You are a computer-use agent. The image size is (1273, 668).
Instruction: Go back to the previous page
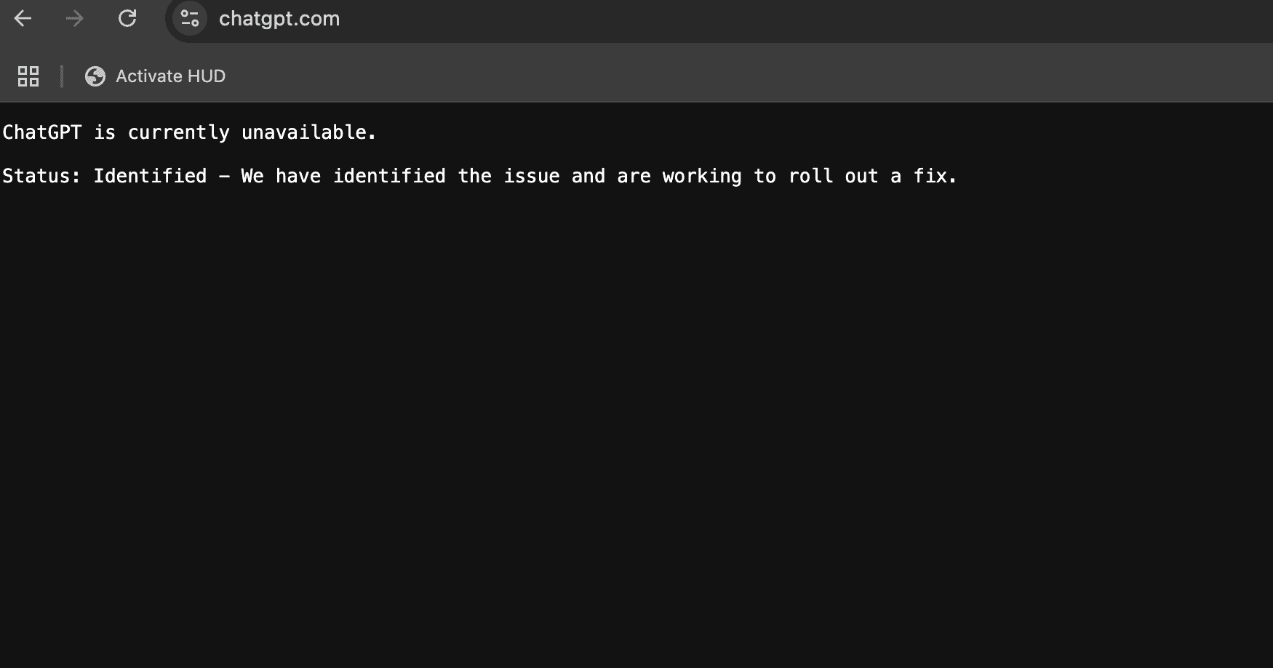click(23, 18)
